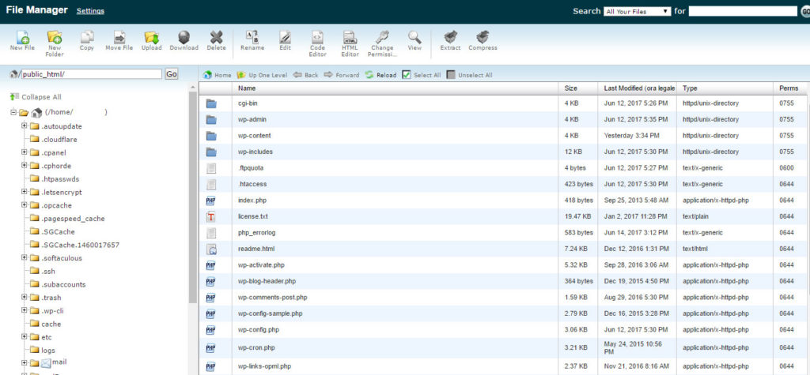Click the license.txt file icon
810x375 pixels.
[210, 216]
